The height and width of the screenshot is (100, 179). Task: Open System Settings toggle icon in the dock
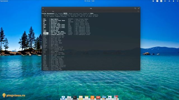(x=110, y=97)
